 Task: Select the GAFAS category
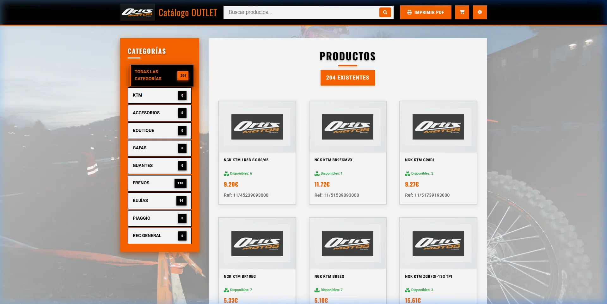pos(160,148)
